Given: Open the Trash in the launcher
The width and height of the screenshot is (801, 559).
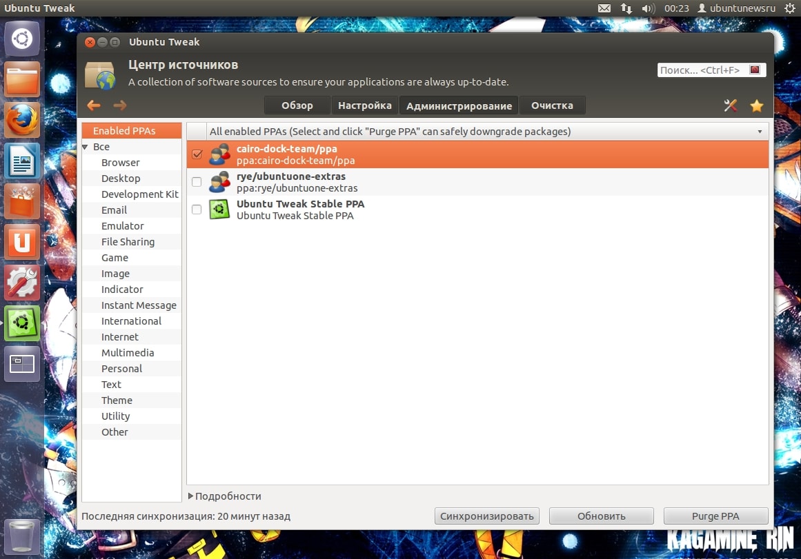Looking at the screenshot, I should (x=22, y=536).
